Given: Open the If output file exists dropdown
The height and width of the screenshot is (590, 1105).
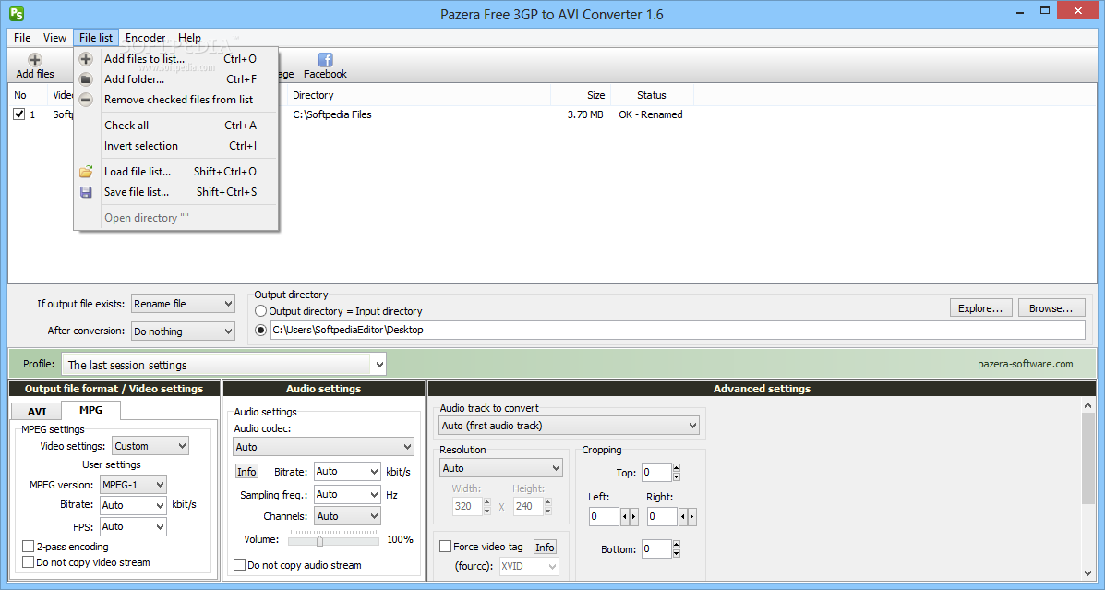Looking at the screenshot, I should coord(183,304).
